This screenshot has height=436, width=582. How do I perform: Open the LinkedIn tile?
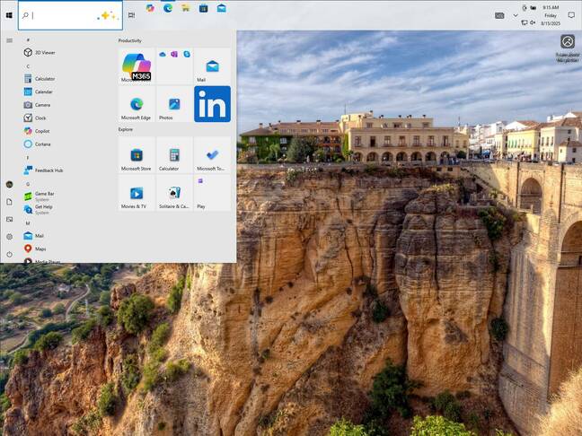pyautogui.click(x=212, y=104)
